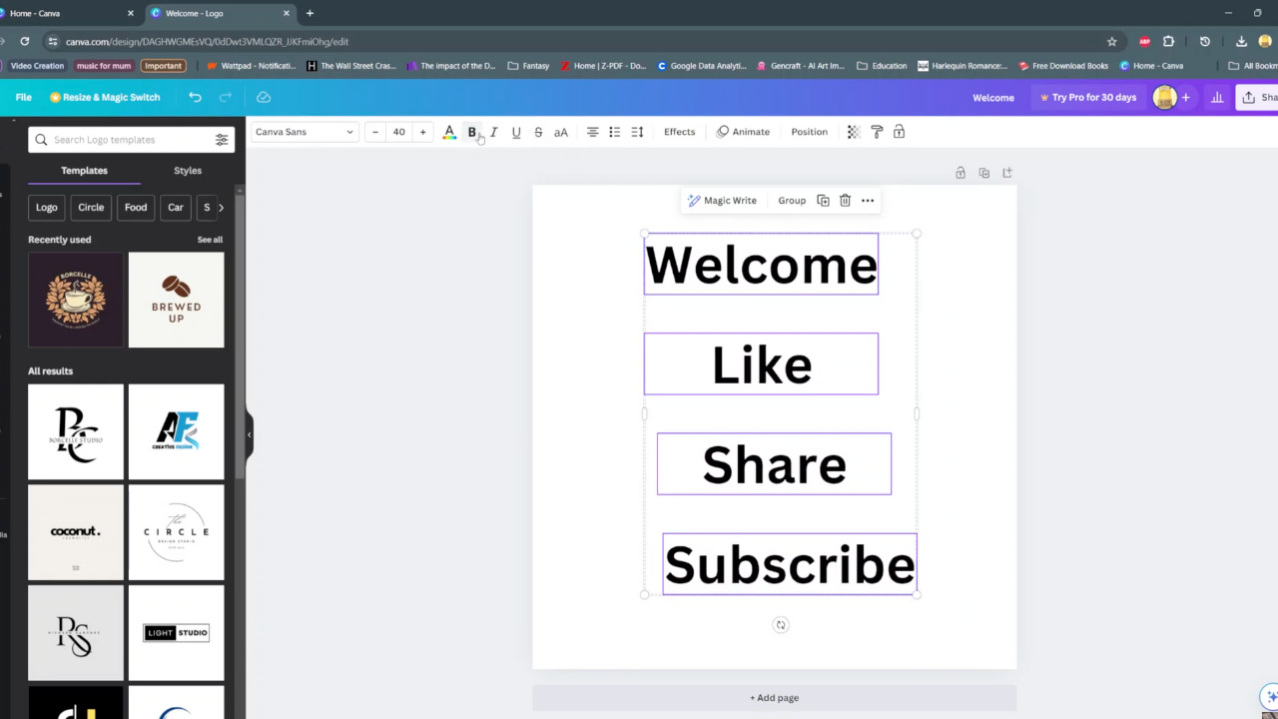1278x719 pixels.
Task: Click the lock icon in toolbar
Action: click(899, 132)
